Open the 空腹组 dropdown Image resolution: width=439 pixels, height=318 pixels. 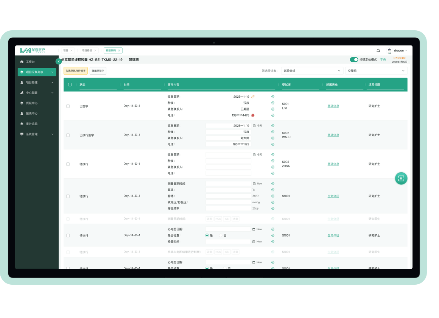pos(376,71)
